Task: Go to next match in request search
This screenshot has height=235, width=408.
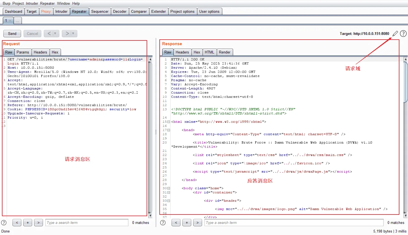Action: coord(39,223)
